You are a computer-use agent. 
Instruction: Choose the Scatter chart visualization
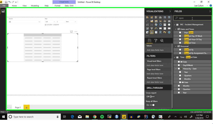pos(152,25)
